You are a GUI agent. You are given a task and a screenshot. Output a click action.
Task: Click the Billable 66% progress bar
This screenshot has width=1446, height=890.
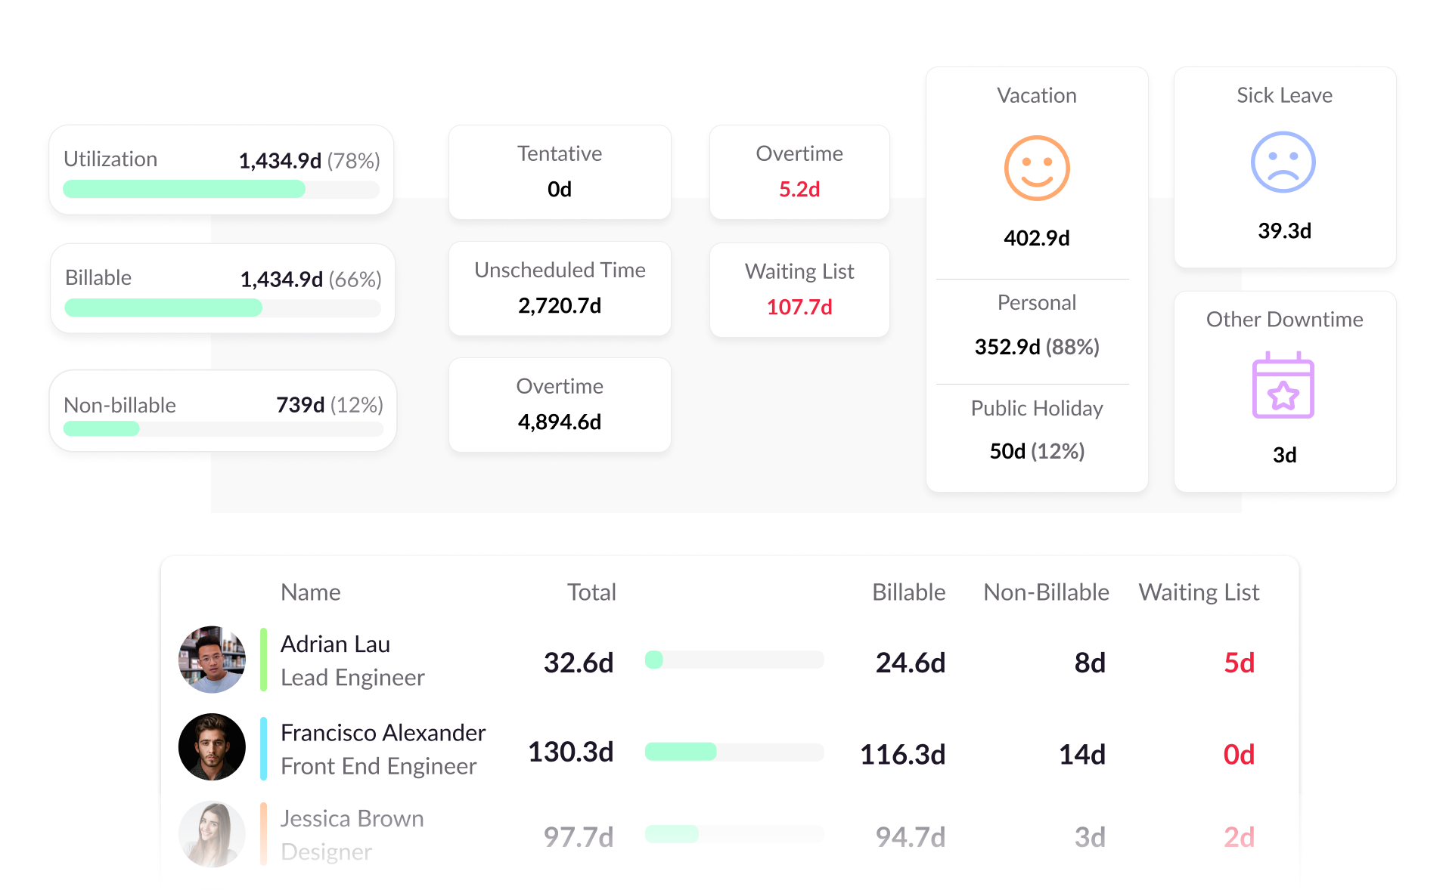222,308
